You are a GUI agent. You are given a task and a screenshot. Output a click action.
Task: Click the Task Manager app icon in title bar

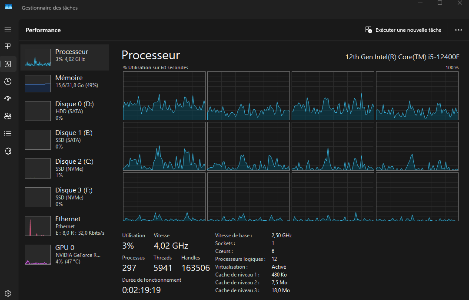point(9,7)
